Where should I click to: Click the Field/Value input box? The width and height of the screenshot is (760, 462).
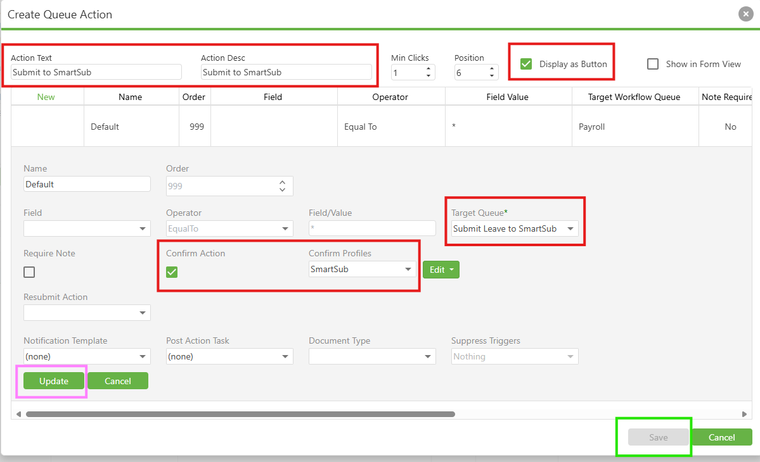point(372,228)
